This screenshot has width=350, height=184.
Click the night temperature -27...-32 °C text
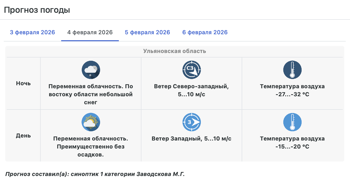click(292, 94)
